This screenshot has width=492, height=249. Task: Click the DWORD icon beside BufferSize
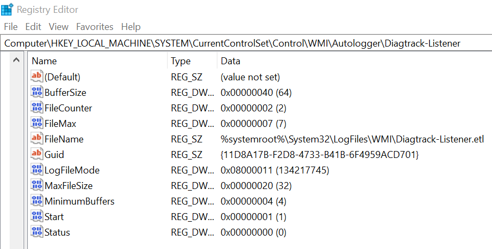37,93
